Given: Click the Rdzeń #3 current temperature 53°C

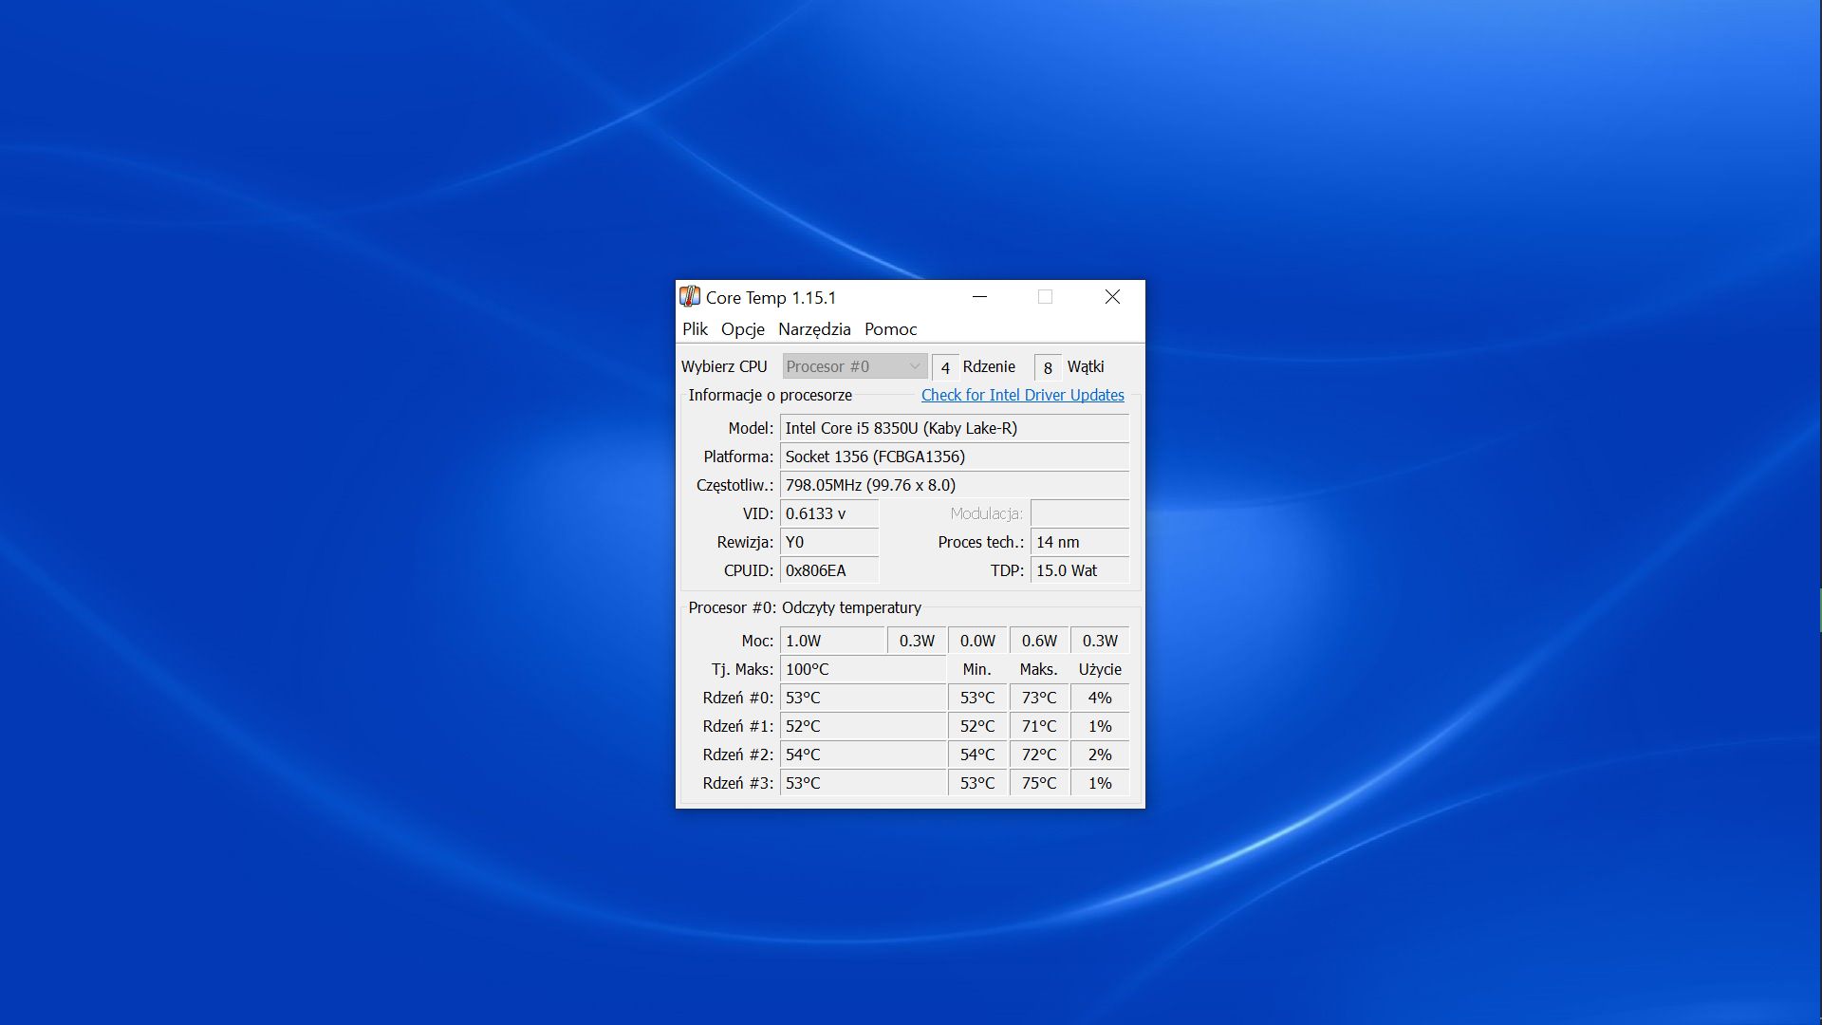Looking at the screenshot, I should click(863, 783).
